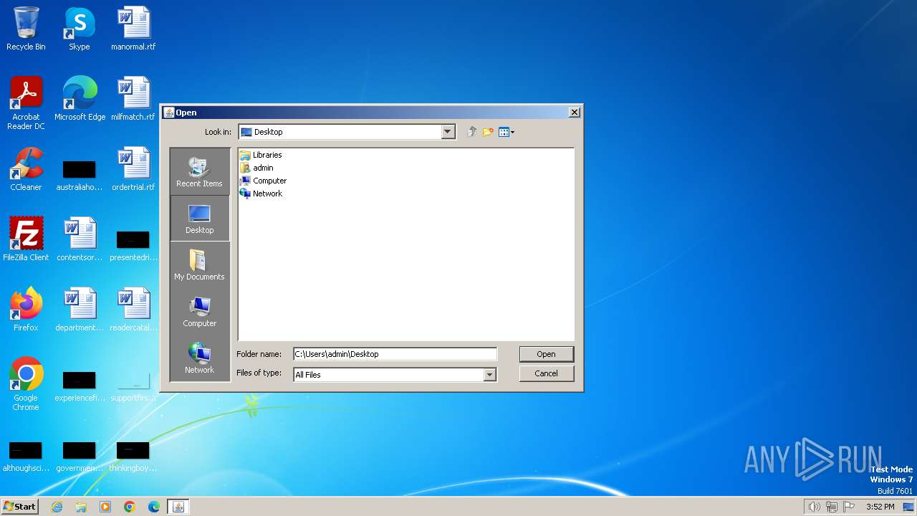Select the governmen... desktop file
Image resolution: width=917 pixels, height=516 pixels.
[x=80, y=455]
